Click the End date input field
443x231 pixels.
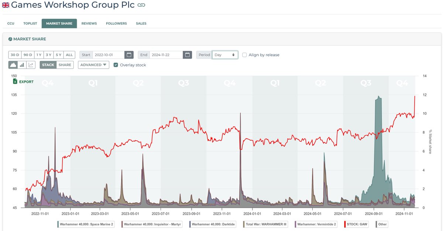point(167,55)
